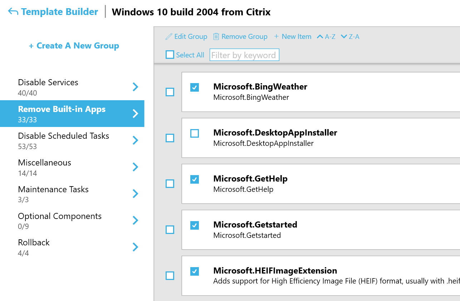460x301 pixels.
Task: Select the Miscellaneous group
Action: click(x=72, y=167)
